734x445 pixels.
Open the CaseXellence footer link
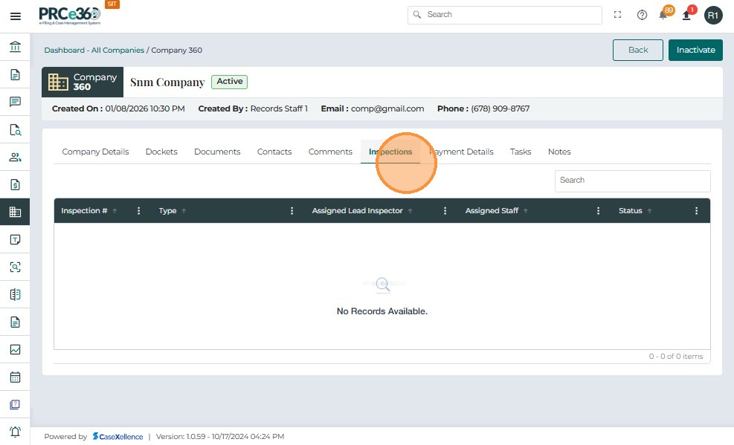click(117, 437)
